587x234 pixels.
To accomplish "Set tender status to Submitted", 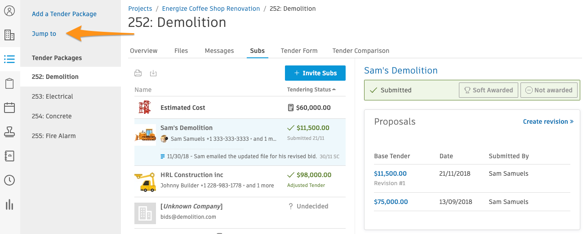I will [391, 90].
